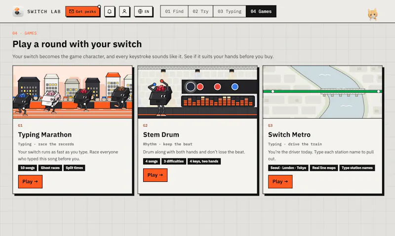Click the 'Seoul · London · Tokyo' tag
The image size is (395, 236).
point(288,168)
